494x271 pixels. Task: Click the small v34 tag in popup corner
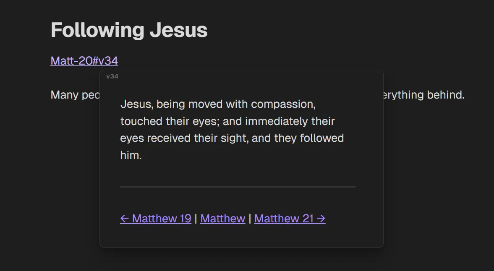[x=112, y=76]
